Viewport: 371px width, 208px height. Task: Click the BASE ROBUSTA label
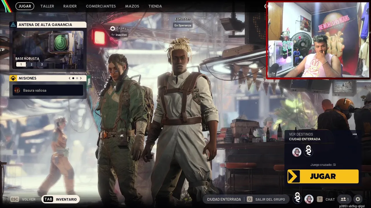[27, 59]
